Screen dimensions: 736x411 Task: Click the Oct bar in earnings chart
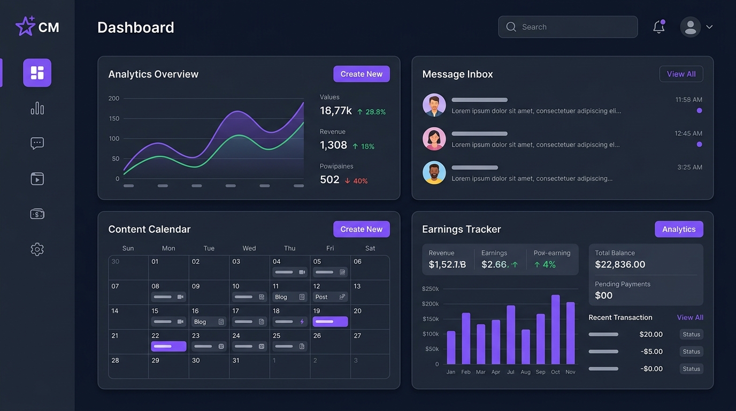pos(556,330)
